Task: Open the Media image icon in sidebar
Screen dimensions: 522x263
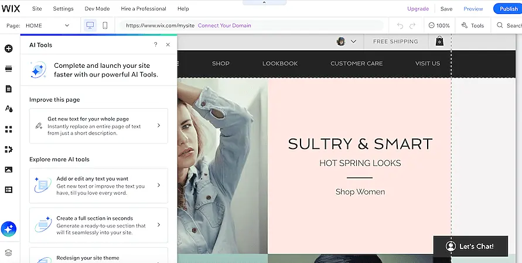Action: (x=9, y=169)
